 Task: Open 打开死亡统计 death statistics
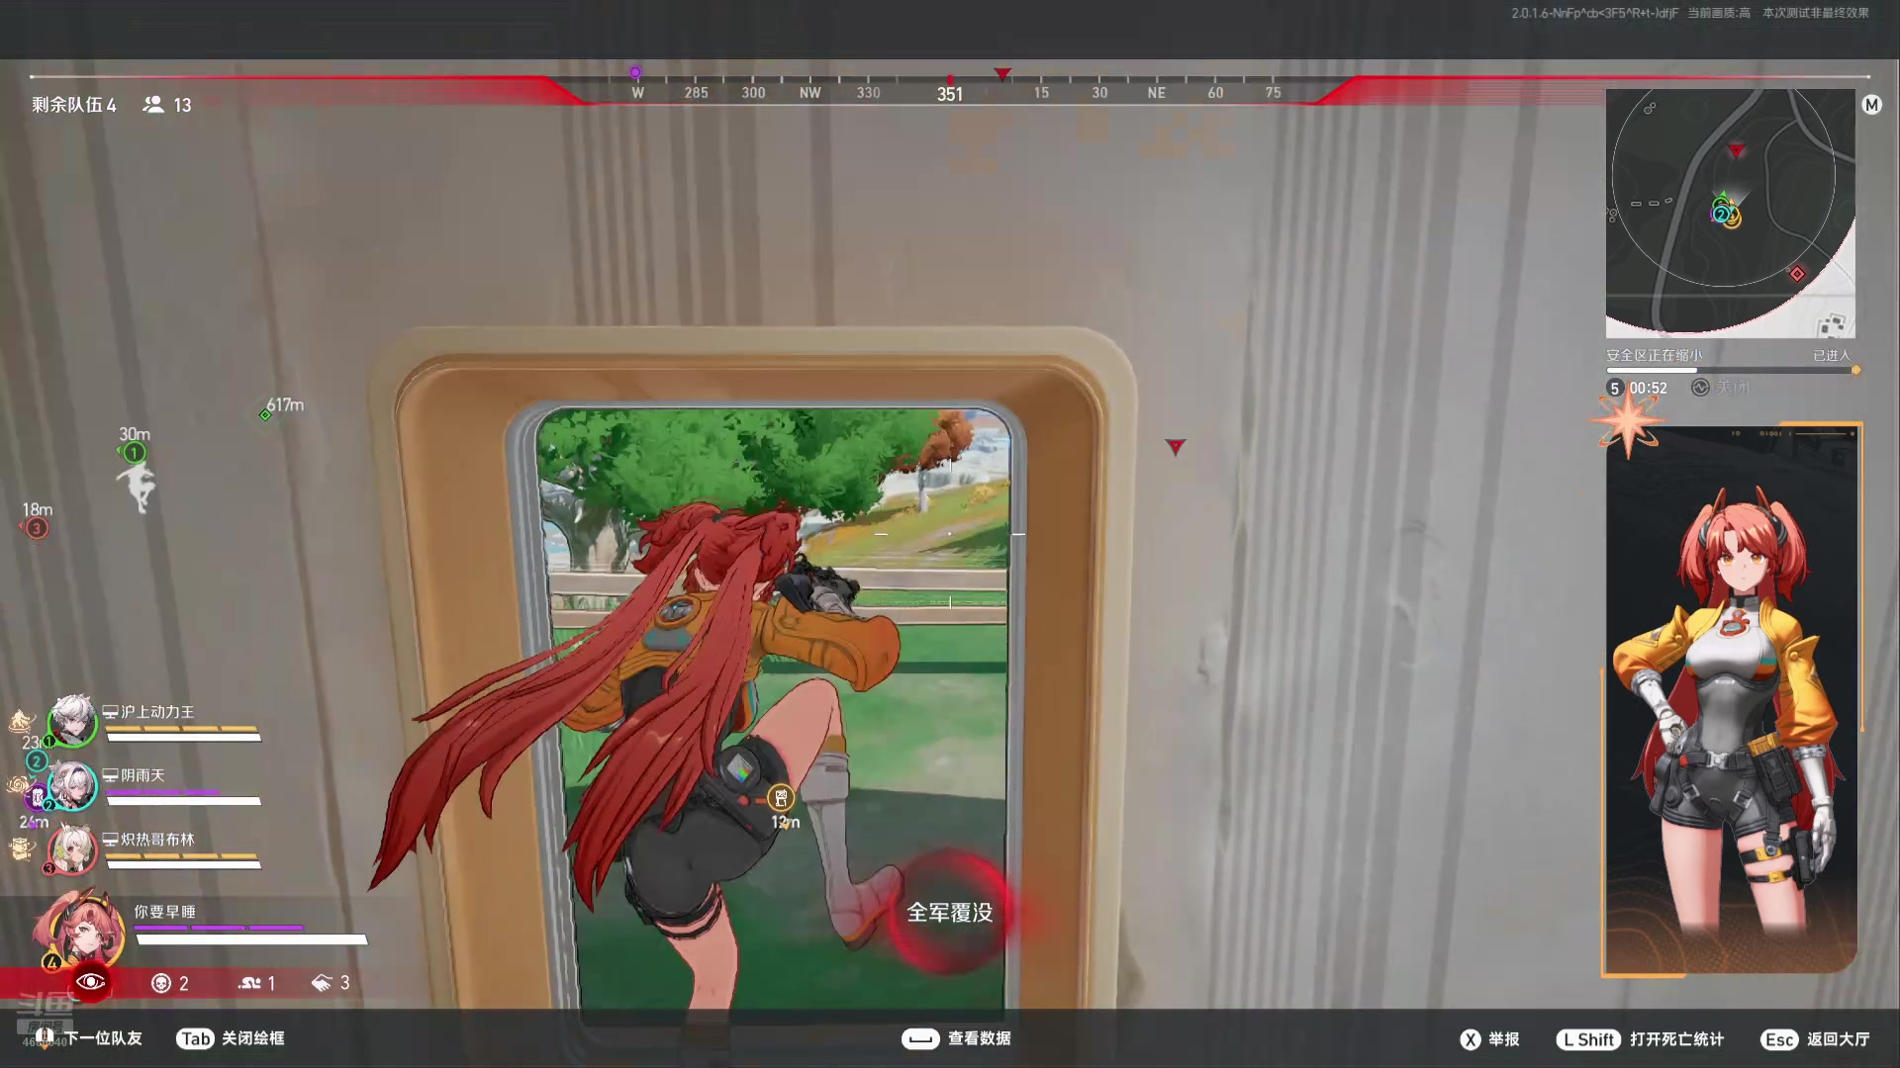tap(1676, 1039)
